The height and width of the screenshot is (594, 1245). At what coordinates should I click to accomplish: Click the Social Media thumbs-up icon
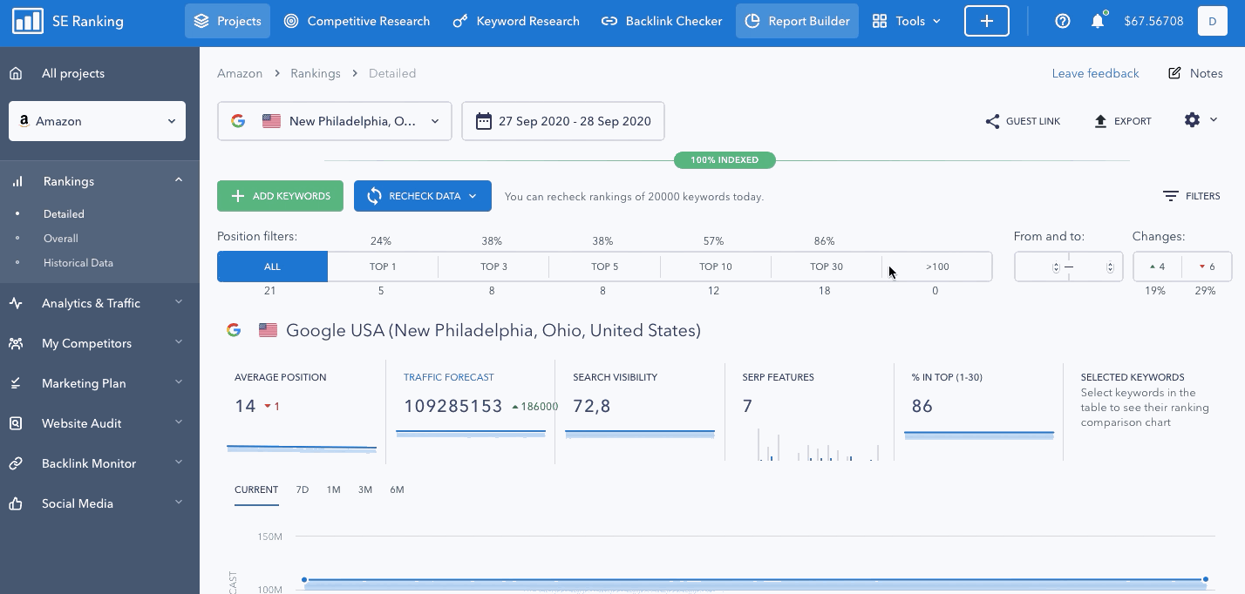pyautogui.click(x=16, y=503)
